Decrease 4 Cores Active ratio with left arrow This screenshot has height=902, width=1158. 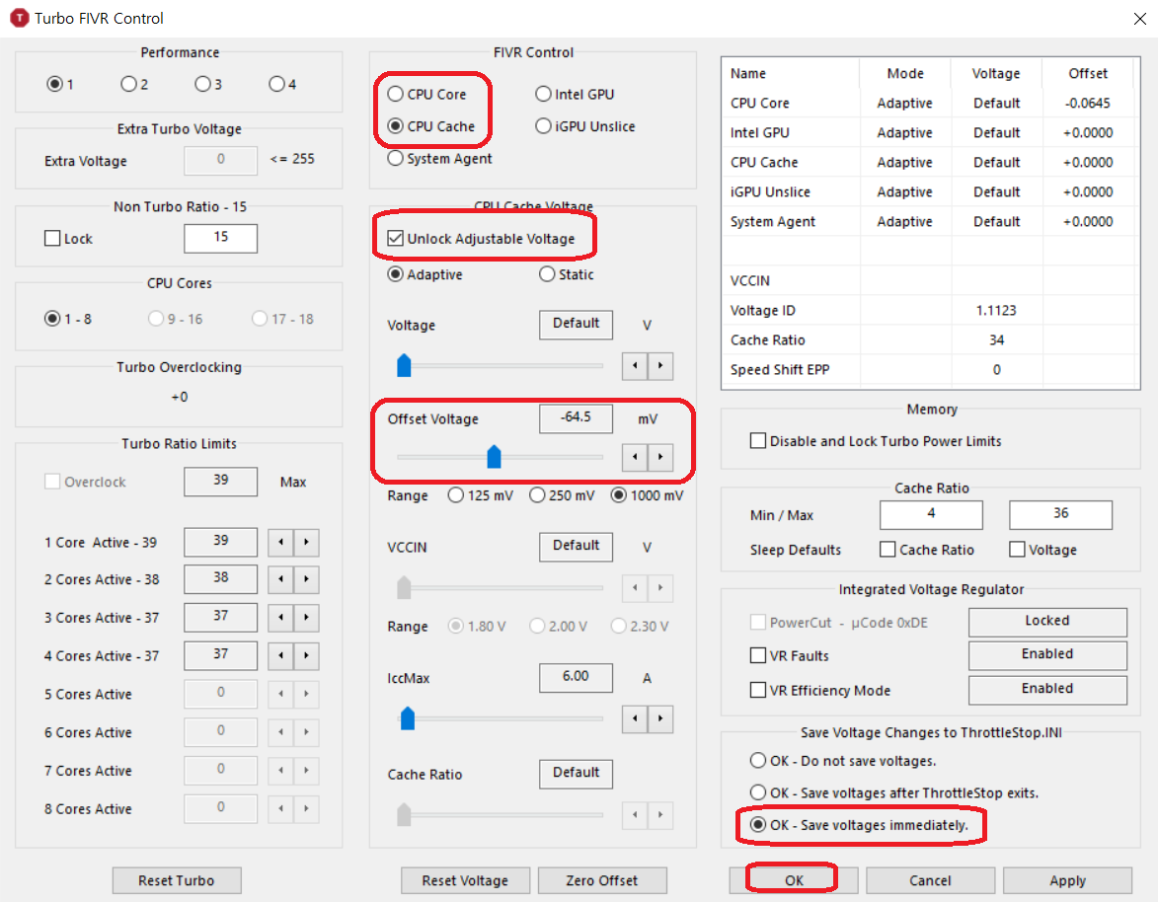tap(280, 655)
